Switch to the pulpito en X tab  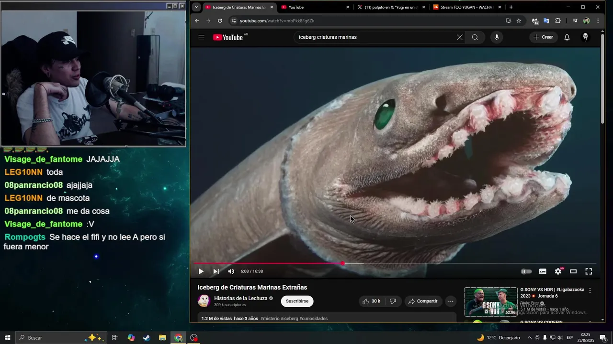point(391,7)
